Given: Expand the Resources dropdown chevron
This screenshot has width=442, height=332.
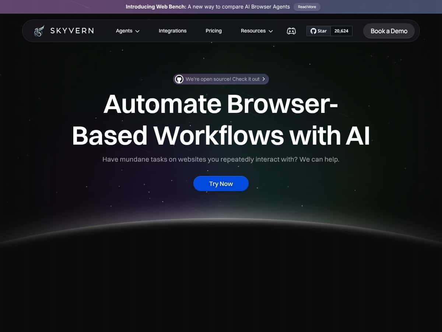Looking at the screenshot, I should [x=271, y=31].
